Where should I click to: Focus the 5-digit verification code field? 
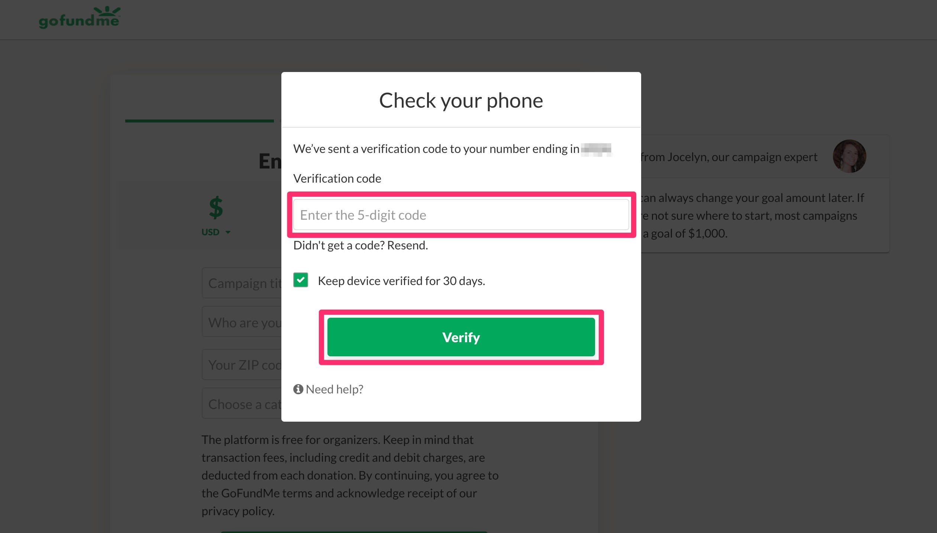pos(461,215)
